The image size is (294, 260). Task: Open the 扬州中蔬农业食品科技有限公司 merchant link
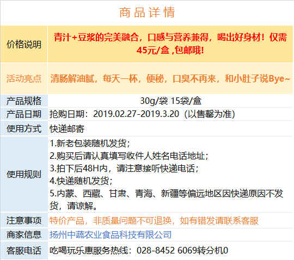point(111,234)
